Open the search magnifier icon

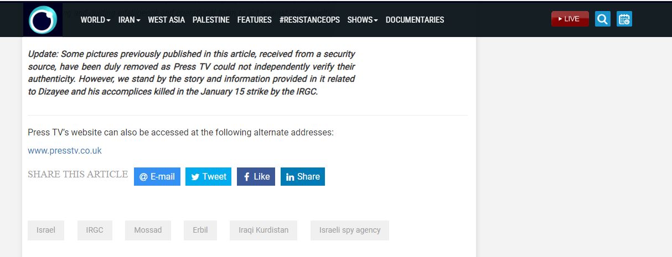pyautogui.click(x=603, y=19)
